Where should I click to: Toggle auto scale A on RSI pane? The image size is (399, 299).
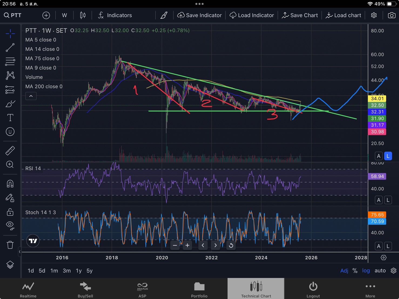pyautogui.click(x=379, y=200)
